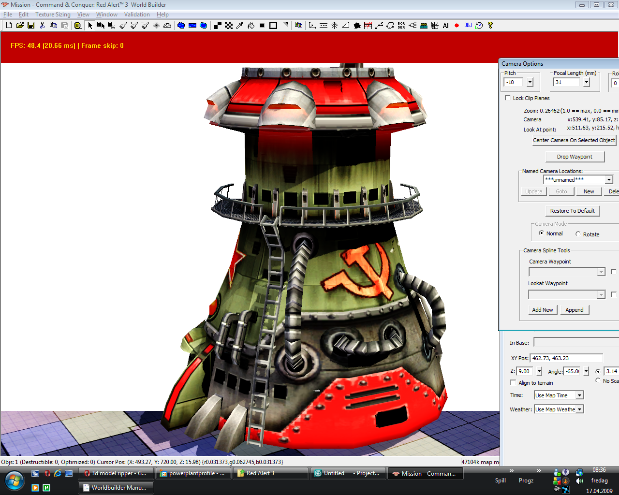Image resolution: width=619 pixels, height=495 pixels.
Task: Switch to Red Alert 3 taskbar window
Action: [x=270, y=473]
